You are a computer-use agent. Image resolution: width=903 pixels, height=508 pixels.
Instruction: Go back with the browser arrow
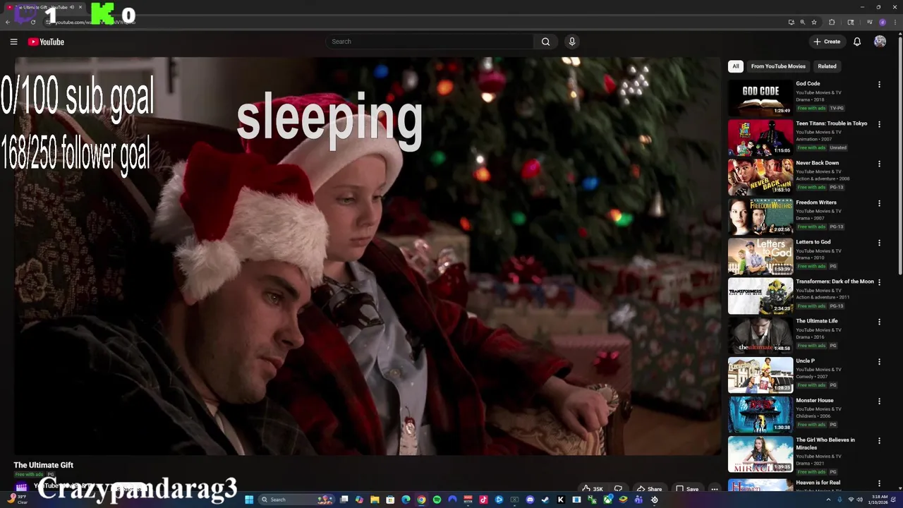pos(8,22)
